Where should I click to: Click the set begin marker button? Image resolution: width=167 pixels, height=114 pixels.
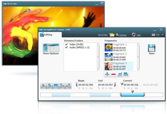coord(62,86)
